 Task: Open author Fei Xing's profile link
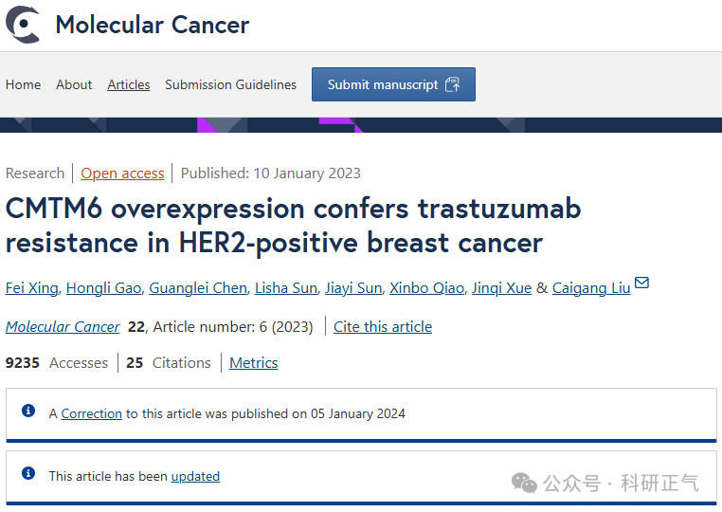(x=32, y=288)
